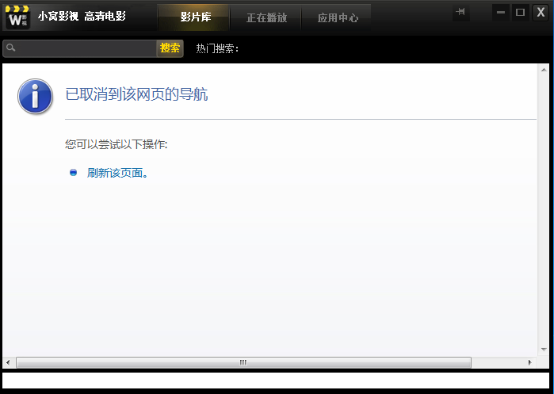
Task: Minimize the 小窝影视 window
Action: [500, 13]
